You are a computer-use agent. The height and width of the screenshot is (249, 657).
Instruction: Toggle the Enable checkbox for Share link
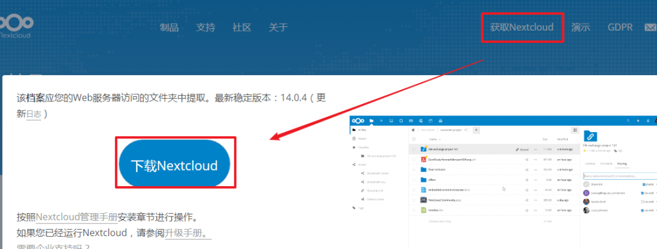point(644,184)
